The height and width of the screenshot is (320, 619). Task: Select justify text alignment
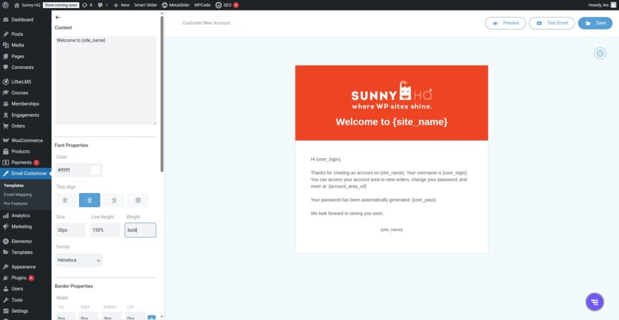tap(138, 200)
